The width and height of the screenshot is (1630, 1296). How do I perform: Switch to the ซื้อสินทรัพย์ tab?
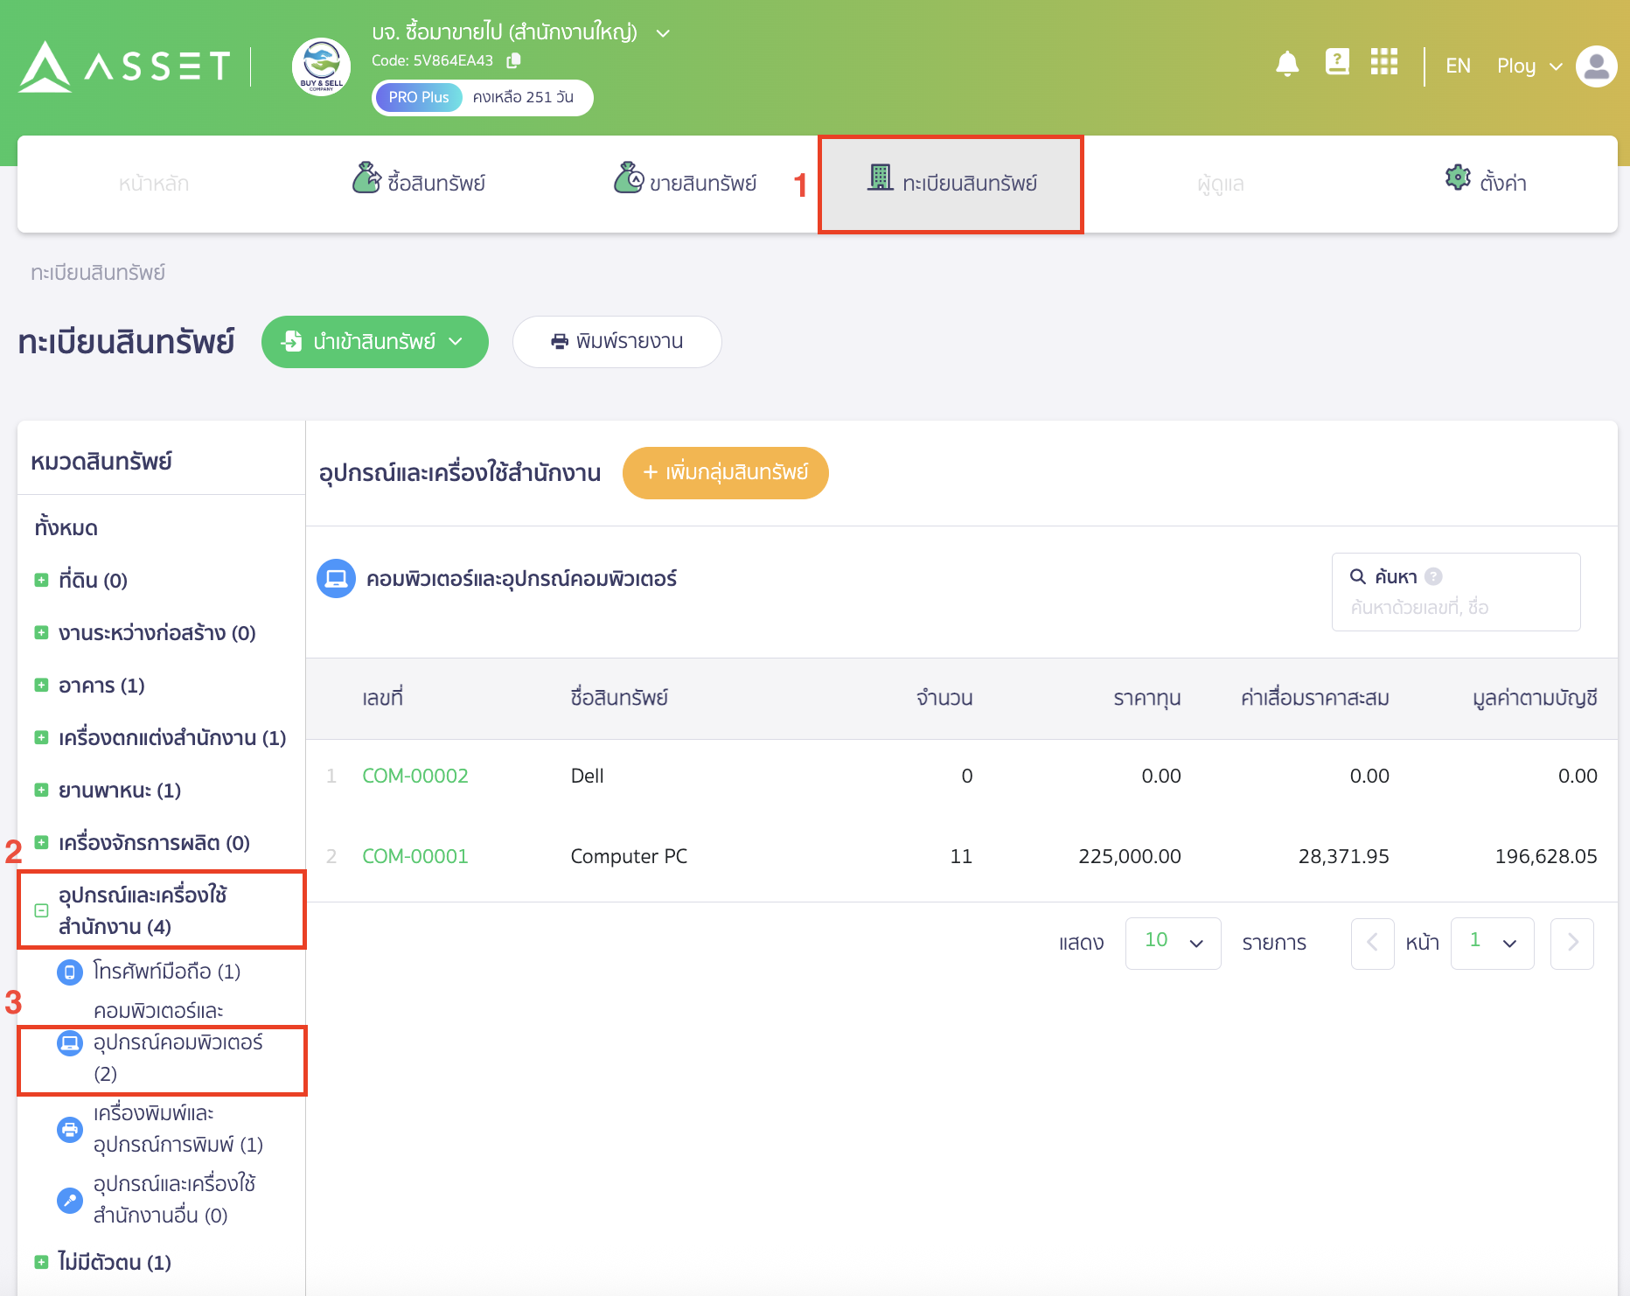[421, 181]
